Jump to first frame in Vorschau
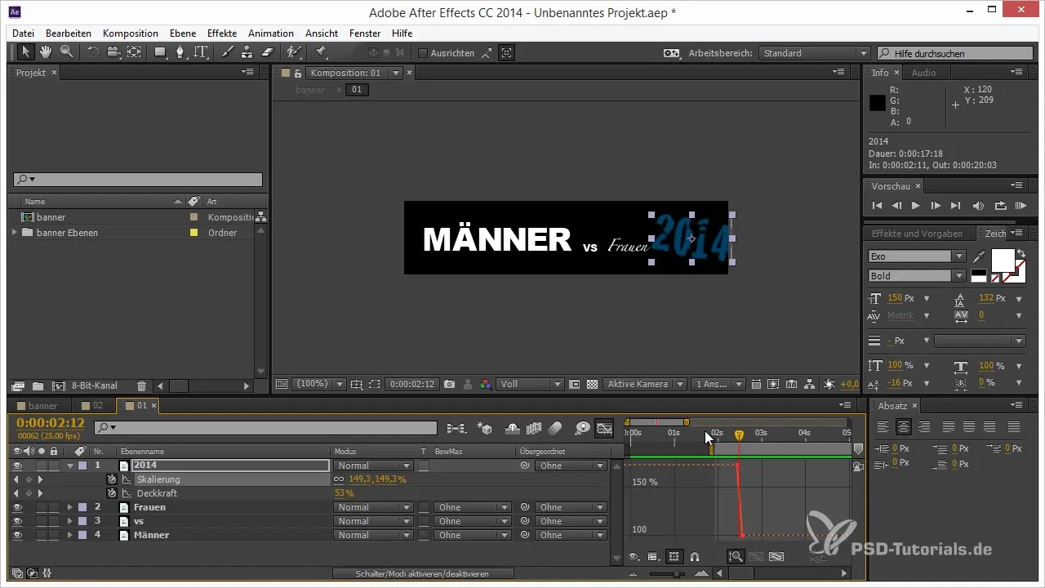This screenshot has height=588, width=1045. pyautogui.click(x=878, y=206)
